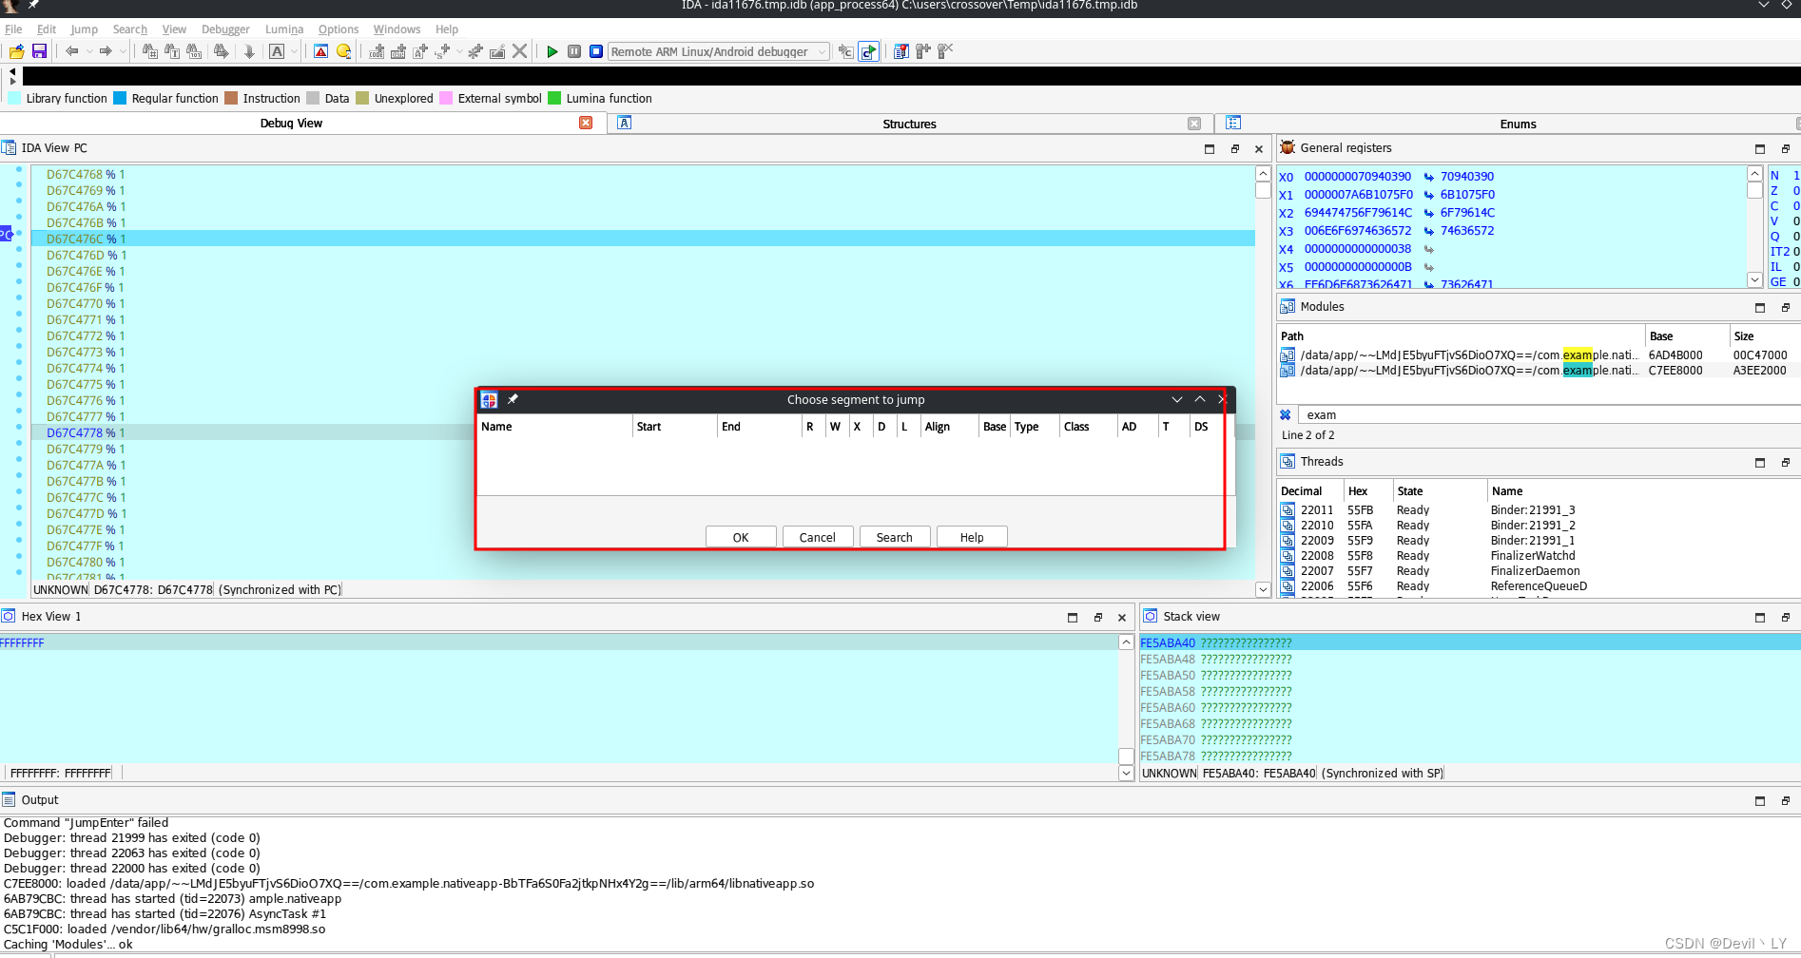Sort segments by Start column header

click(674, 427)
